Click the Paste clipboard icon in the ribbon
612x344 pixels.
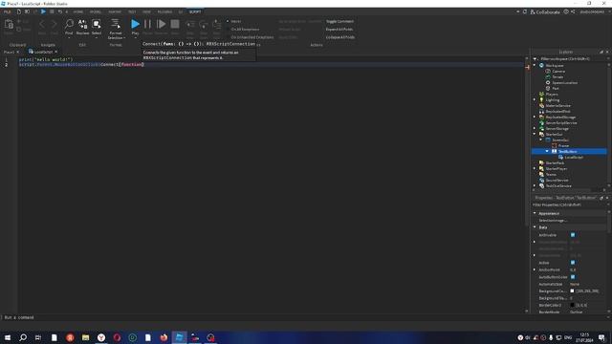coord(9,25)
